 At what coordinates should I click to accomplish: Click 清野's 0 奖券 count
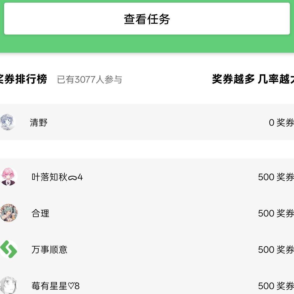pos(281,122)
